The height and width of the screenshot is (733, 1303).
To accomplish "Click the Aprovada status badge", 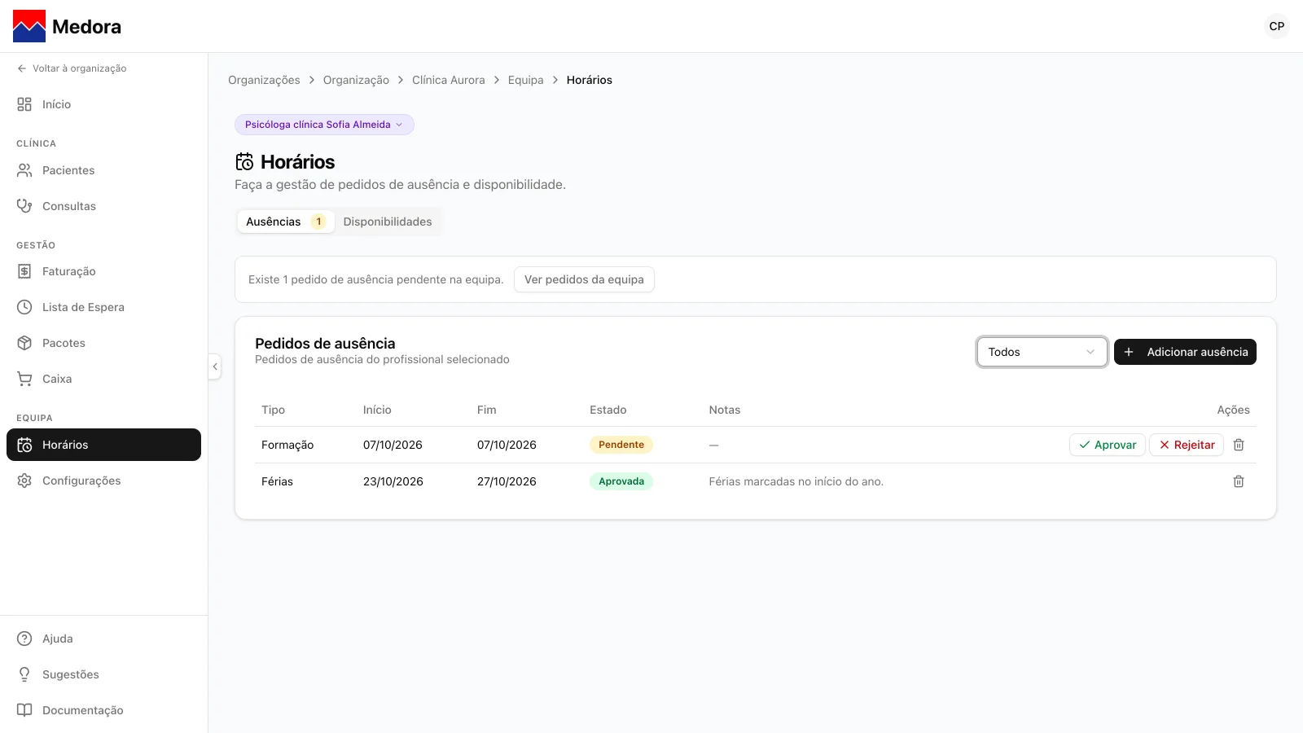I will (621, 481).
